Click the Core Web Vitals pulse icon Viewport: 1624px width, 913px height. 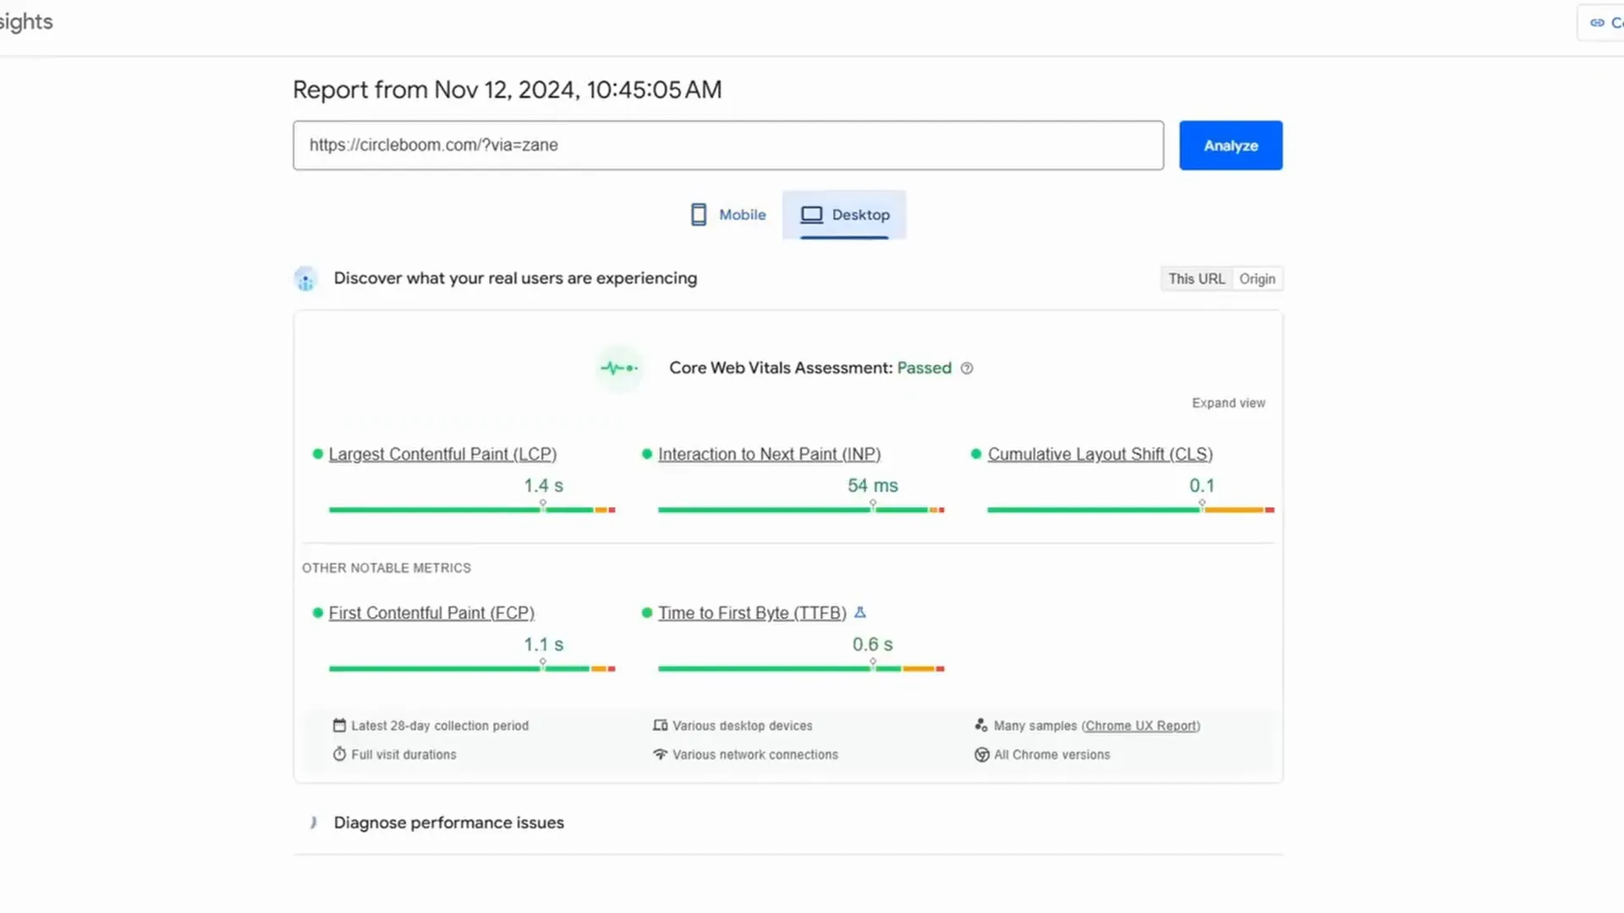pyautogui.click(x=619, y=368)
